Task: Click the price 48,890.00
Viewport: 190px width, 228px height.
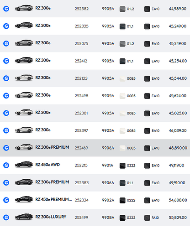Action: tap(178, 148)
